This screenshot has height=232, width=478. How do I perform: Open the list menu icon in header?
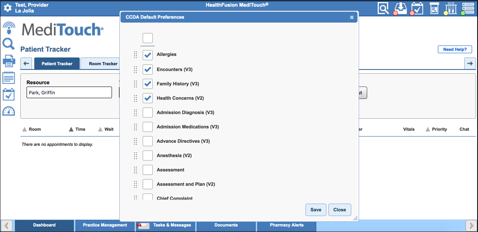tap(468, 8)
